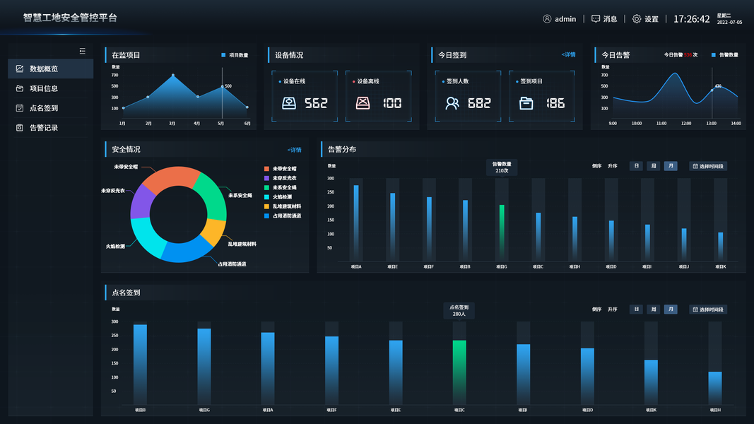The width and height of the screenshot is (754, 424).
Task: Click the 乱堆建筑材料 yellow legend swatch
Action: (266, 206)
